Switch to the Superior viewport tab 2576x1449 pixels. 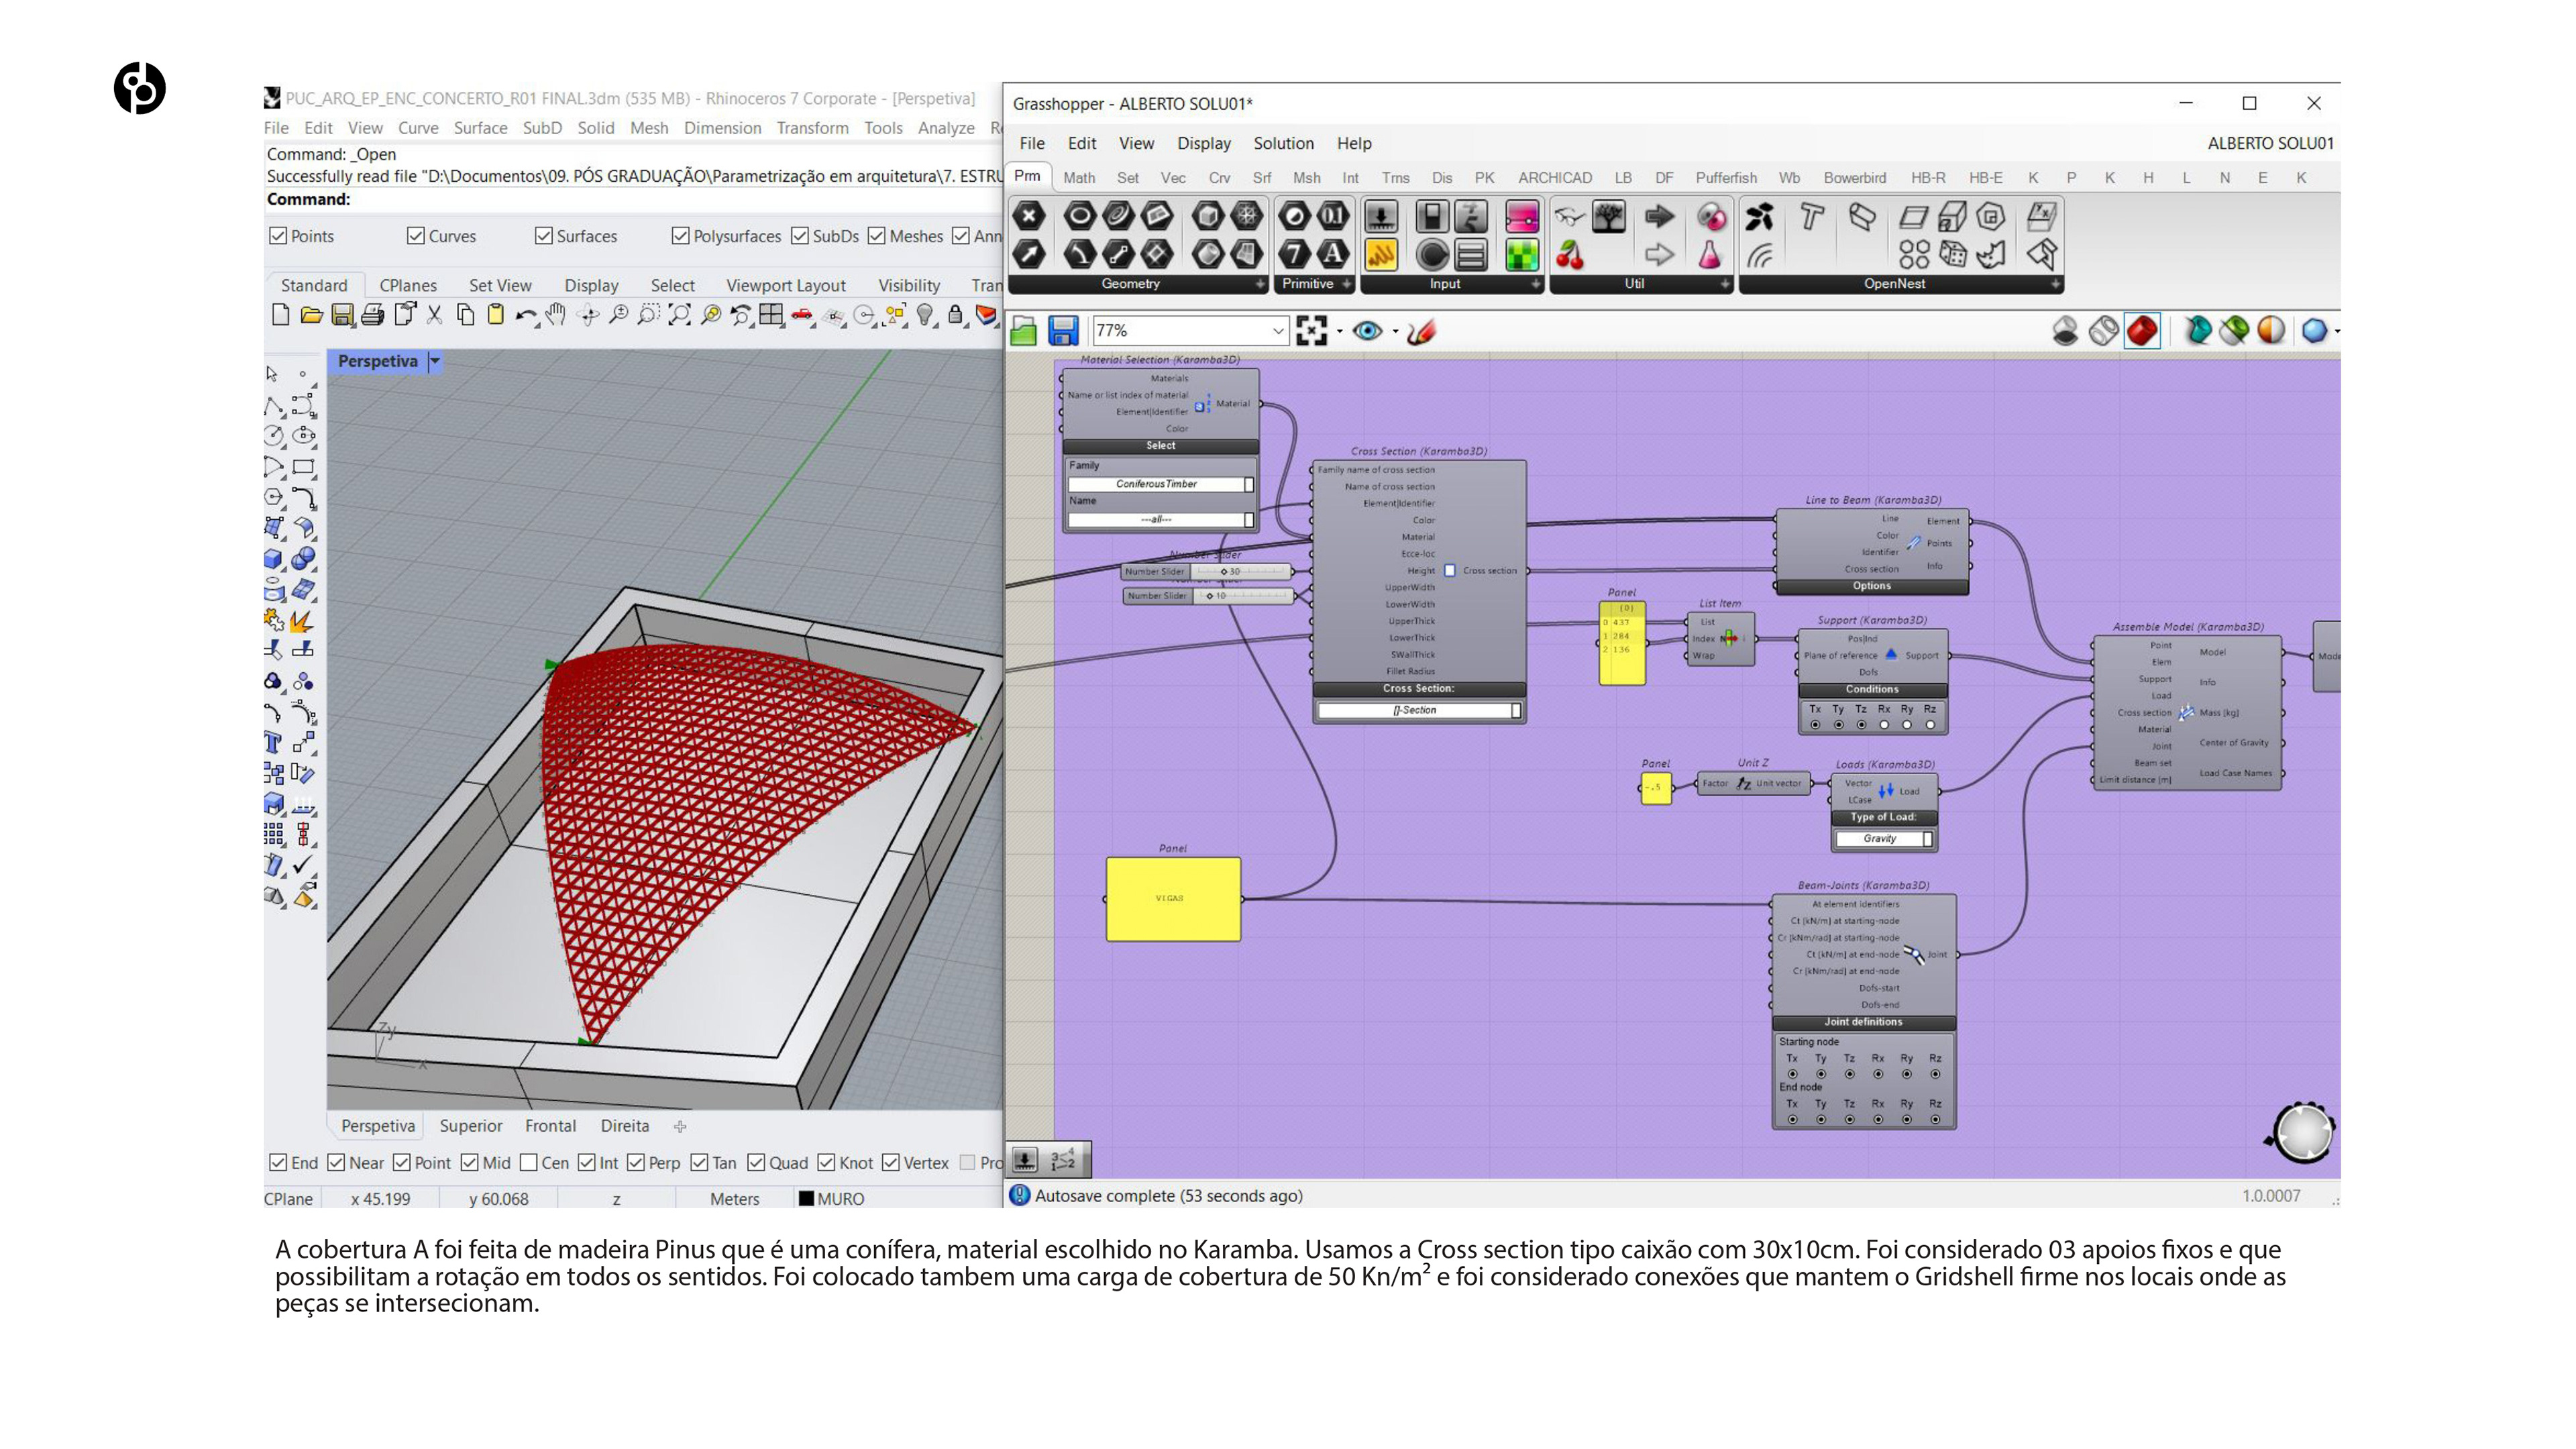point(470,1125)
